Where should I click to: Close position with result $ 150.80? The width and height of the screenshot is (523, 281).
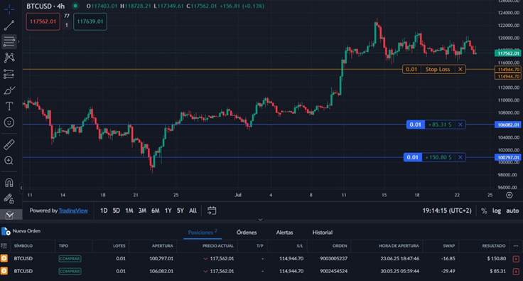tap(516, 259)
